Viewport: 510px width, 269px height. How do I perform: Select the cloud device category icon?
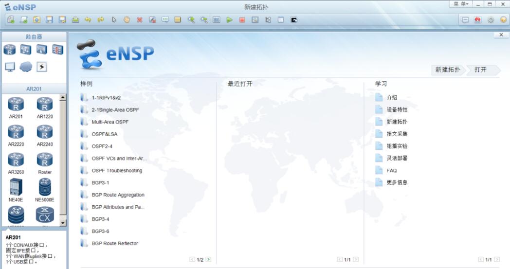click(x=26, y=67)
